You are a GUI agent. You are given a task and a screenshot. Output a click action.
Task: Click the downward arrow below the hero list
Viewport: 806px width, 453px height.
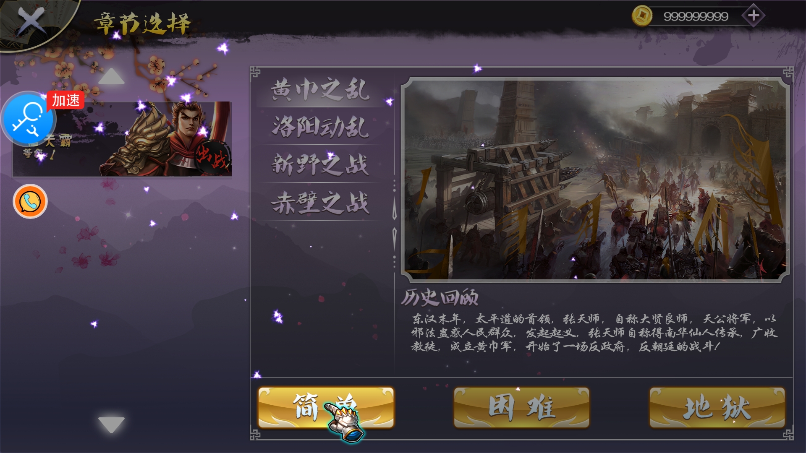click(x=111, y=424)
